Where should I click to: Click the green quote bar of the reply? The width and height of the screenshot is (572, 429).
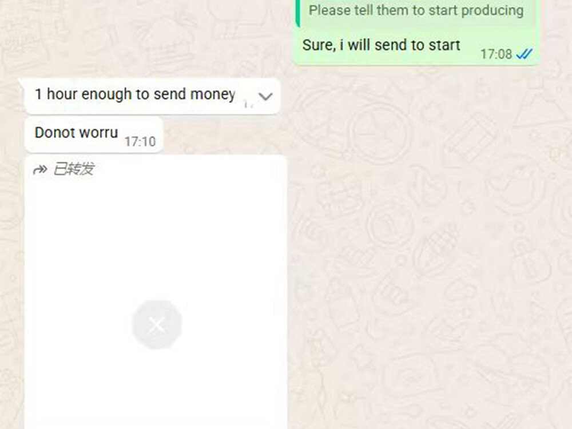click(297, 13)
